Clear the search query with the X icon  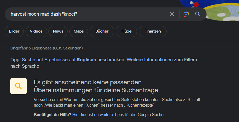click(172, 14)
